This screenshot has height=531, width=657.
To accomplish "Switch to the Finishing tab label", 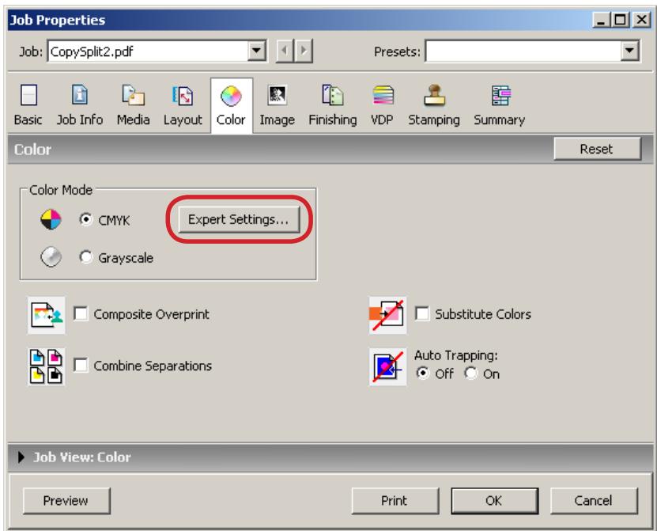I will [x=333, y=120].
